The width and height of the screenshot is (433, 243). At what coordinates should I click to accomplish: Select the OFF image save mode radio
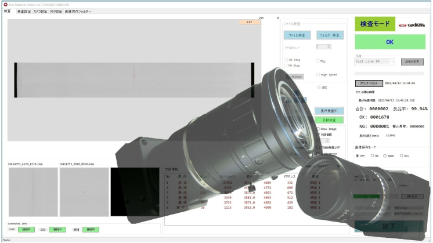[358, 156]
